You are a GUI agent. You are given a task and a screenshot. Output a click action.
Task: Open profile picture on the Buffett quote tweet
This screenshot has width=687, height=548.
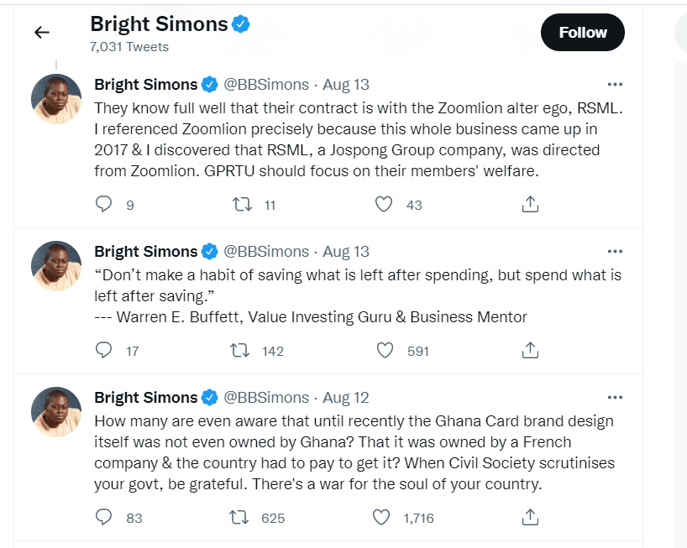56,266
